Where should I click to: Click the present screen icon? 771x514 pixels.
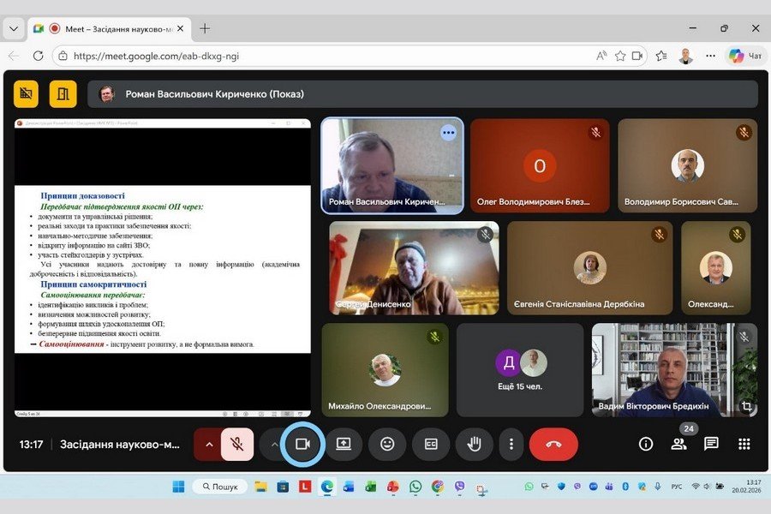point(344,444)
